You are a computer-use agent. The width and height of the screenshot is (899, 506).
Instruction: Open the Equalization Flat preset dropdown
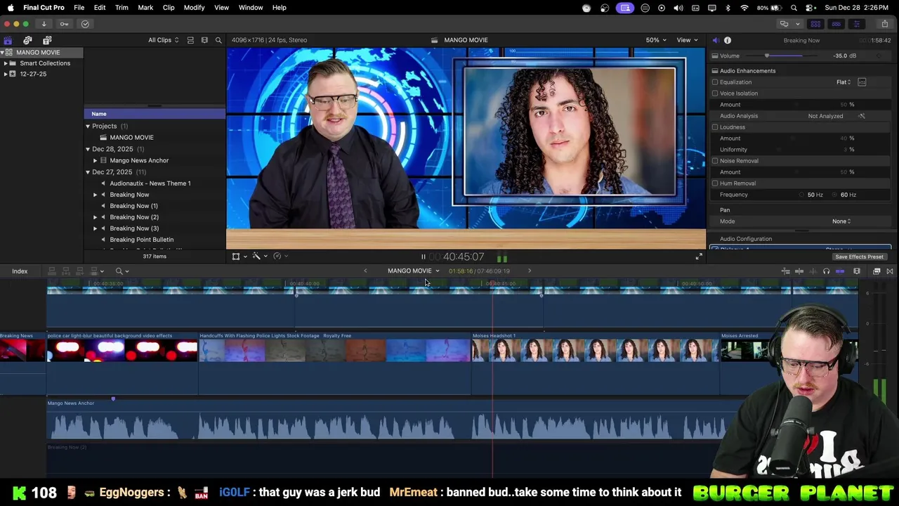pos(844,82)
